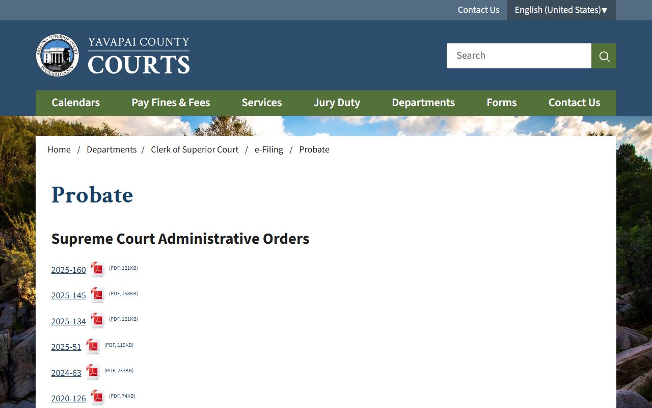Click the PDF icon next to 2025-134
The width and height of the screenshot is (652, 408).
point(97,320)
